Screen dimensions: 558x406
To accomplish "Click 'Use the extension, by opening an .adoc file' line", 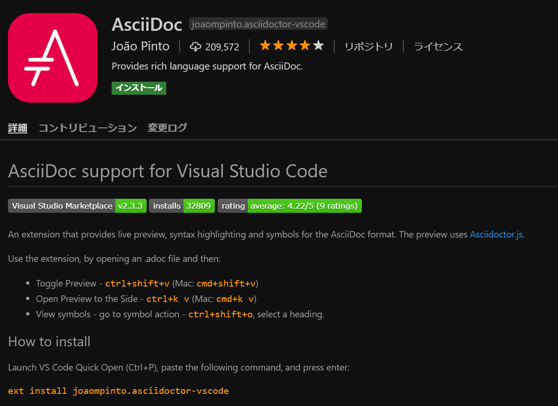I will [x=114, y=259].
